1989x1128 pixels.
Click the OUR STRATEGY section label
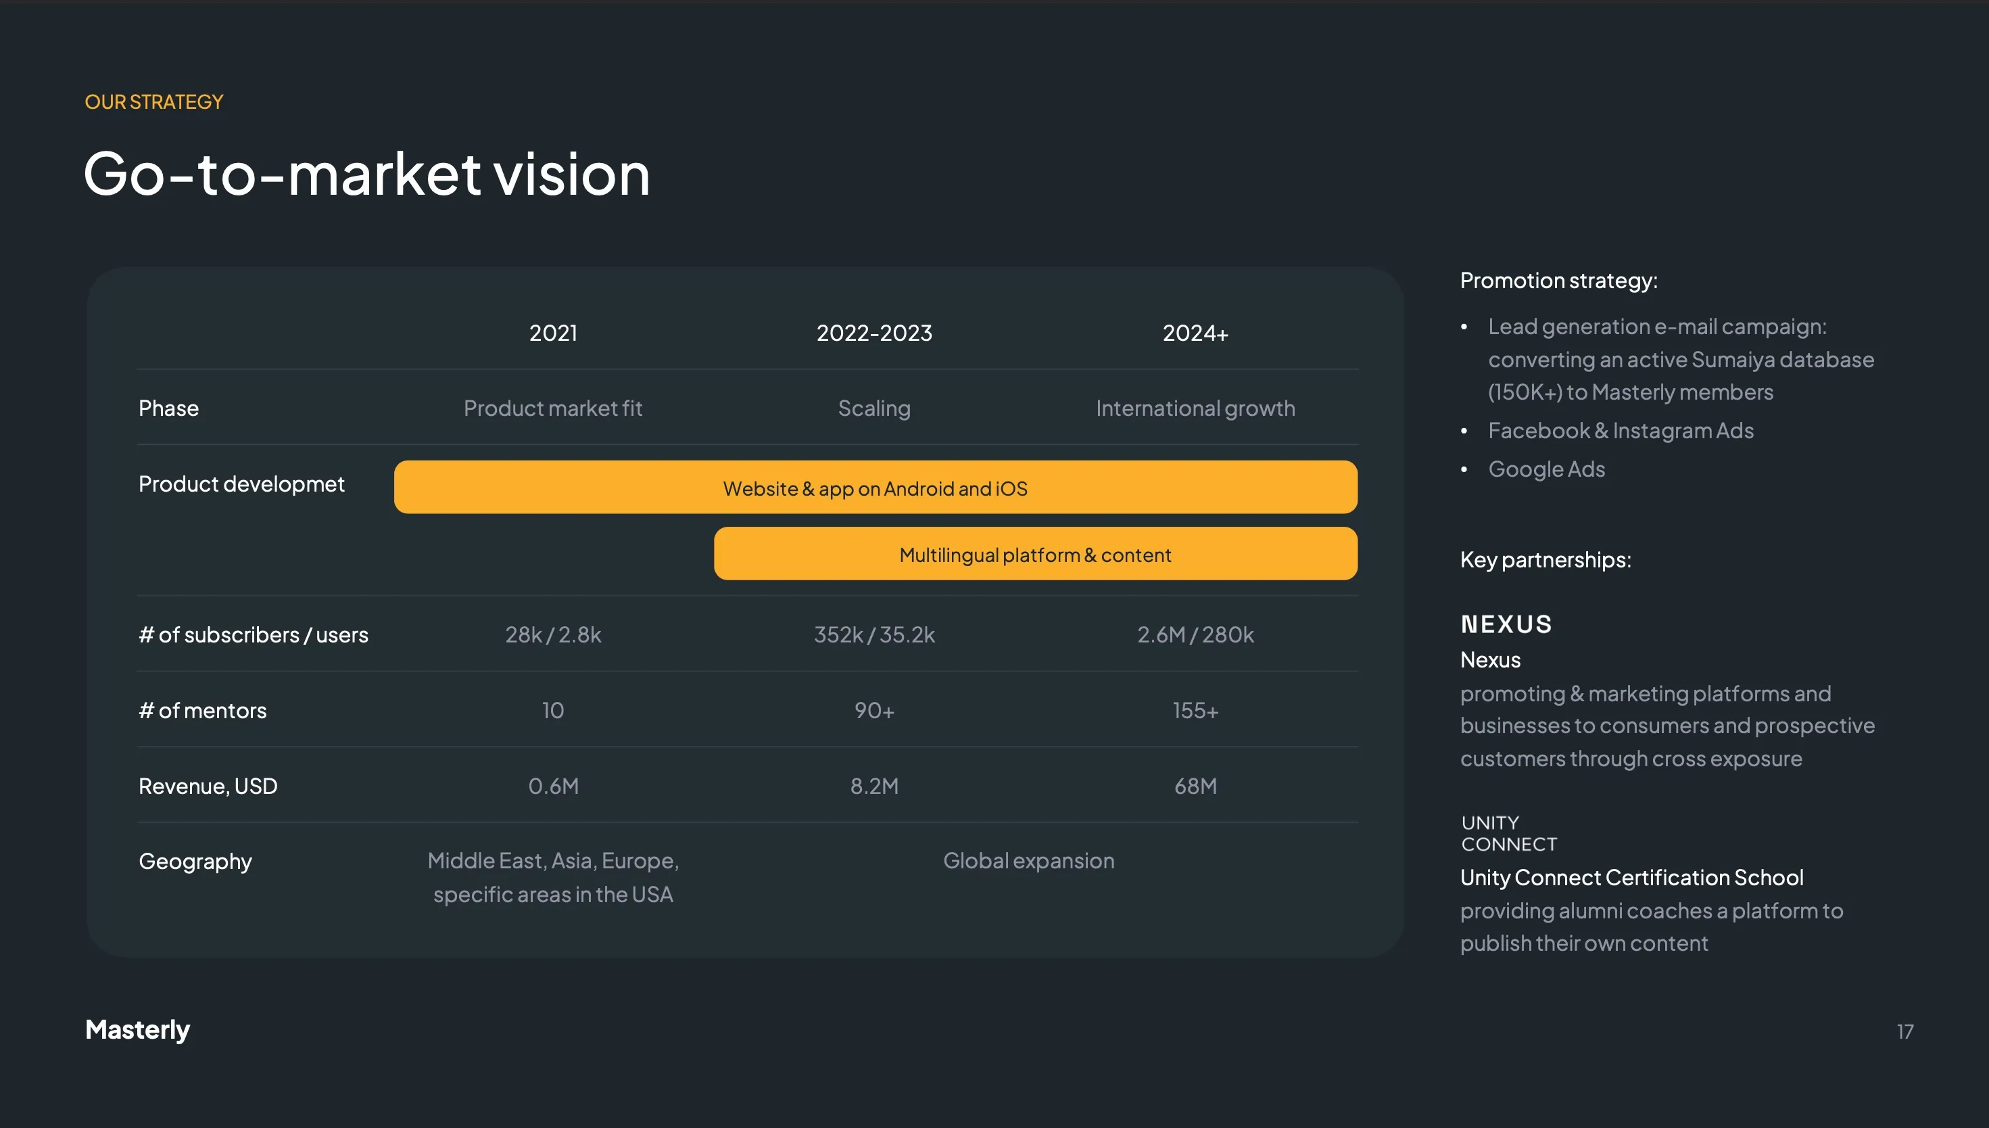(153, 102)
